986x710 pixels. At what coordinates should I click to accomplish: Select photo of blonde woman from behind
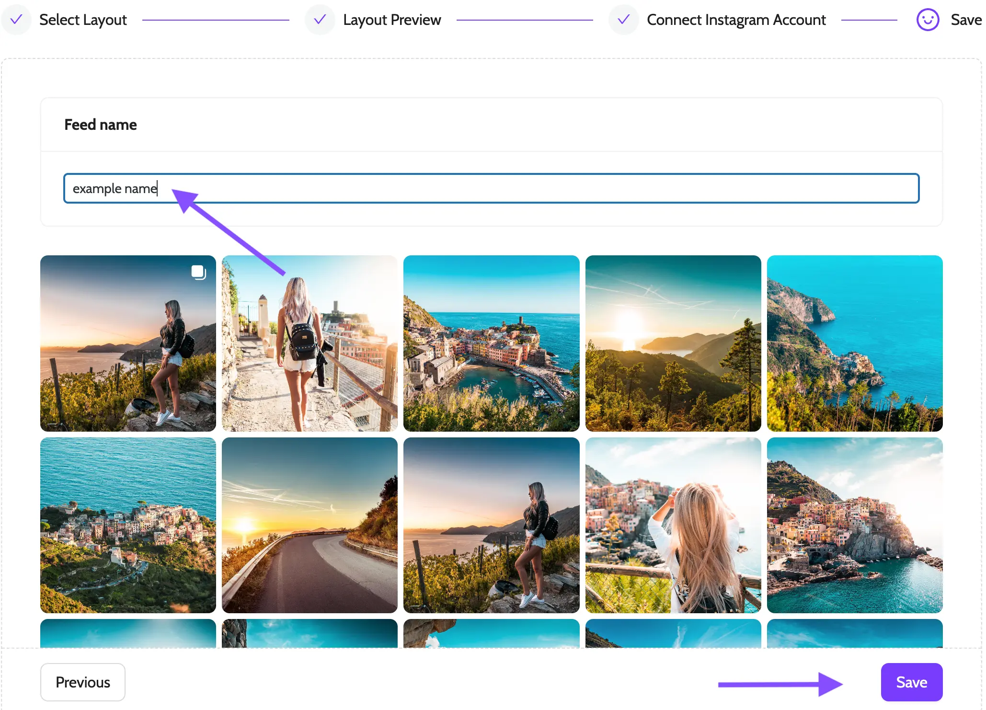673,525
